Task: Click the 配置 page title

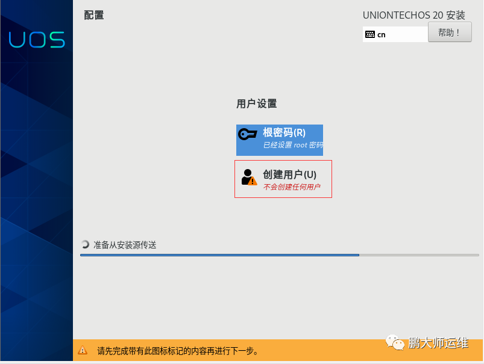Action: click(94, 15)
